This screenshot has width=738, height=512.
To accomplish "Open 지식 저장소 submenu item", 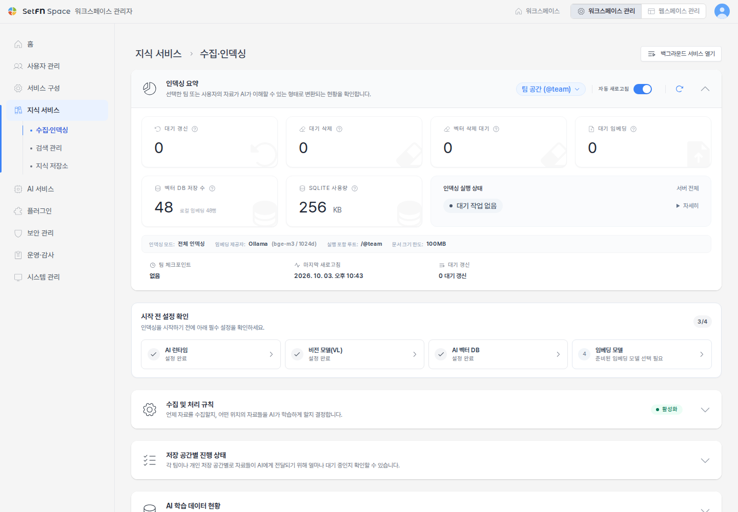I will [x=52, y=166].
